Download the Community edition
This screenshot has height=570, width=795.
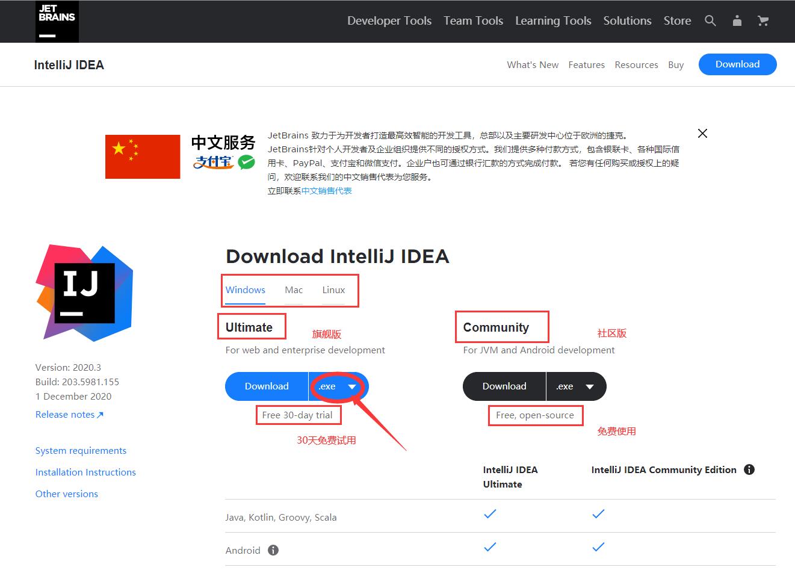pyautogui.click(x=504, y=386)
